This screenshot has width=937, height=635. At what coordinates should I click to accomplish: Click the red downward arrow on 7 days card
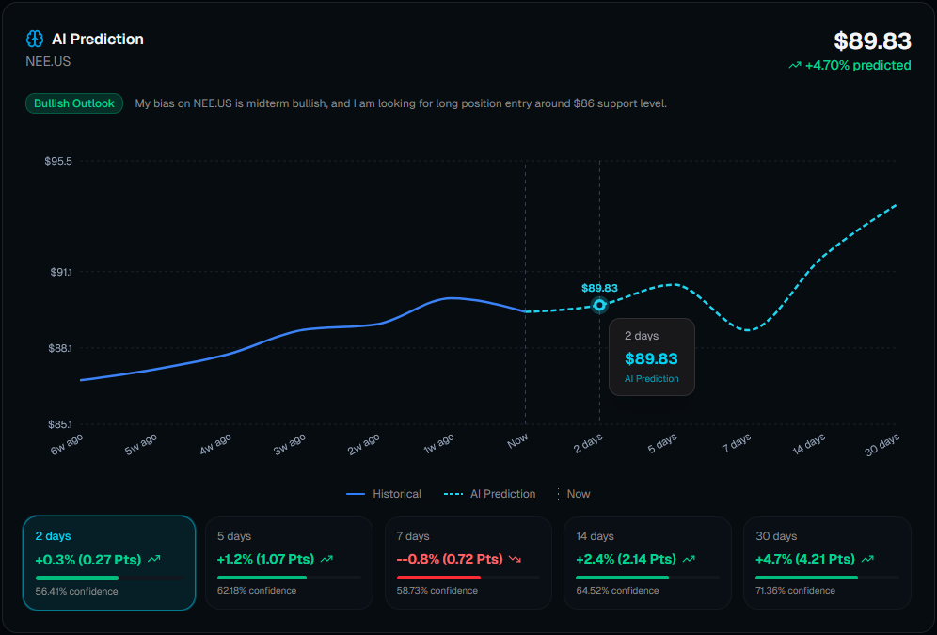(514, 558)
